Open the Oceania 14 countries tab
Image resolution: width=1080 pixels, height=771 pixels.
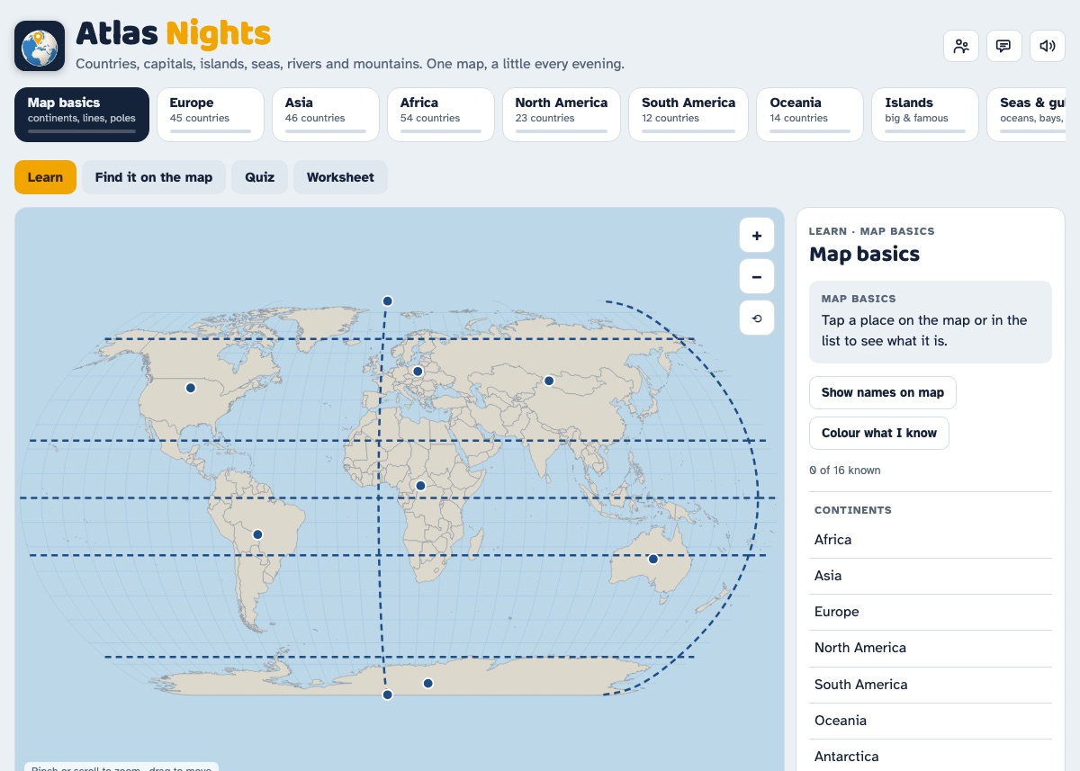pos(810,114)
